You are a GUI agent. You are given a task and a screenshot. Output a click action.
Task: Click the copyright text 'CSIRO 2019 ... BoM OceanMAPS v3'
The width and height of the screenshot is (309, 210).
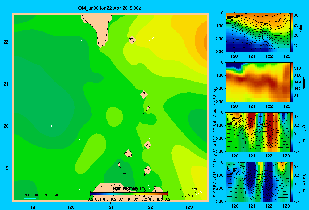tap(215, 143)
